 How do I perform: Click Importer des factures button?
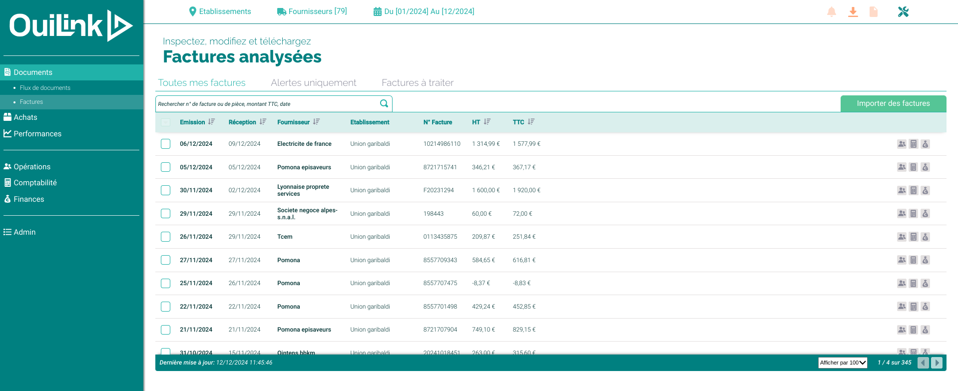click(x=893, y=103)
